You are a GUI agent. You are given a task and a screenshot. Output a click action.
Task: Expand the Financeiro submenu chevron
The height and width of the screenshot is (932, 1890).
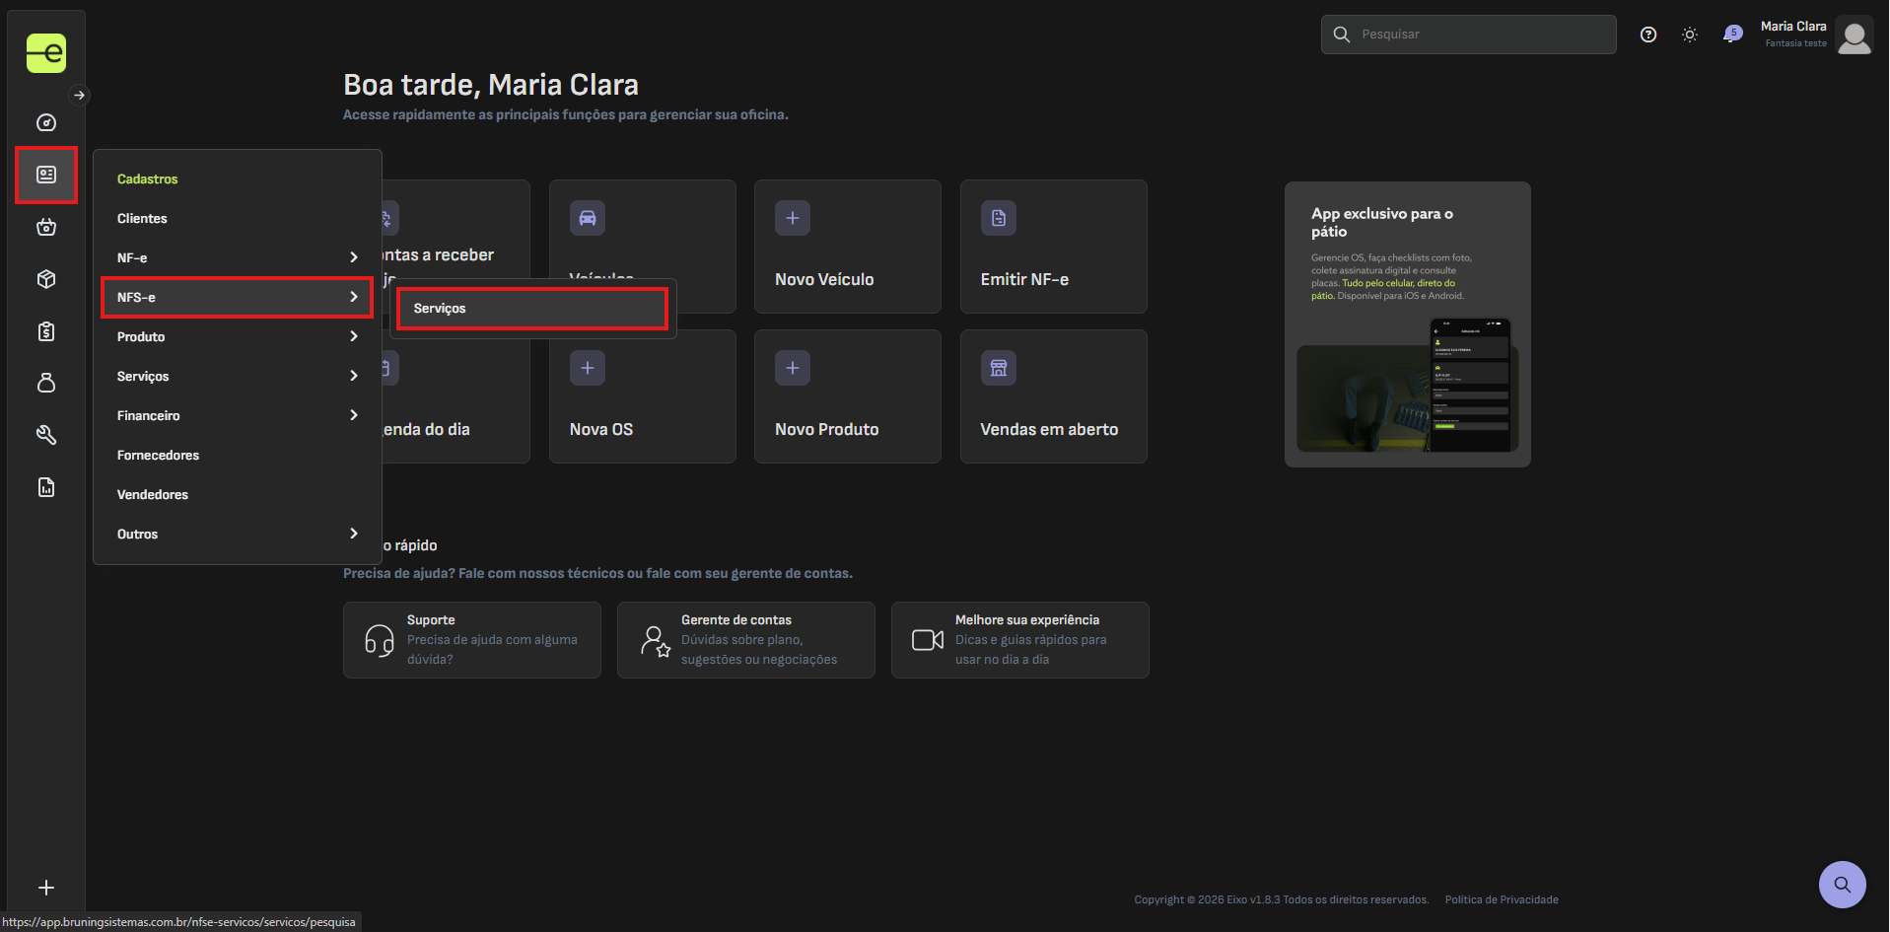tap(354, 415)
